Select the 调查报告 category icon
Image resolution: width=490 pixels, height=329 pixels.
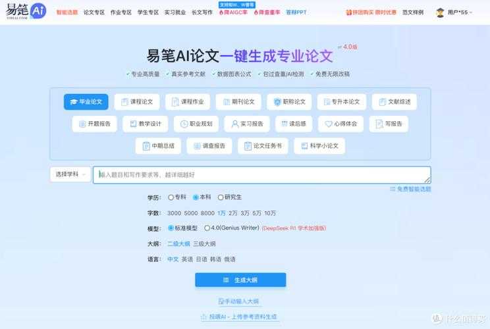(197, 146)
